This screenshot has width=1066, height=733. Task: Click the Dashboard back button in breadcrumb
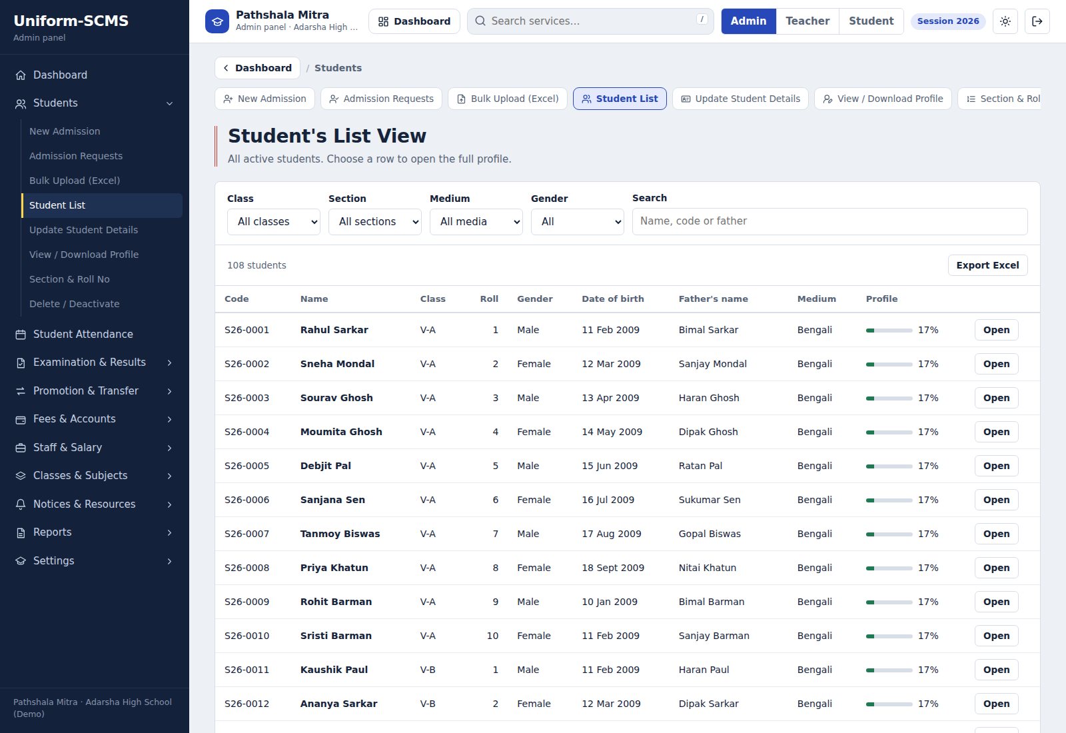[257, 68]
